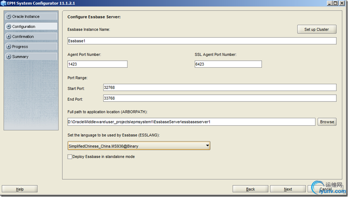Click the Confirmation step icon

coord(9,37)
